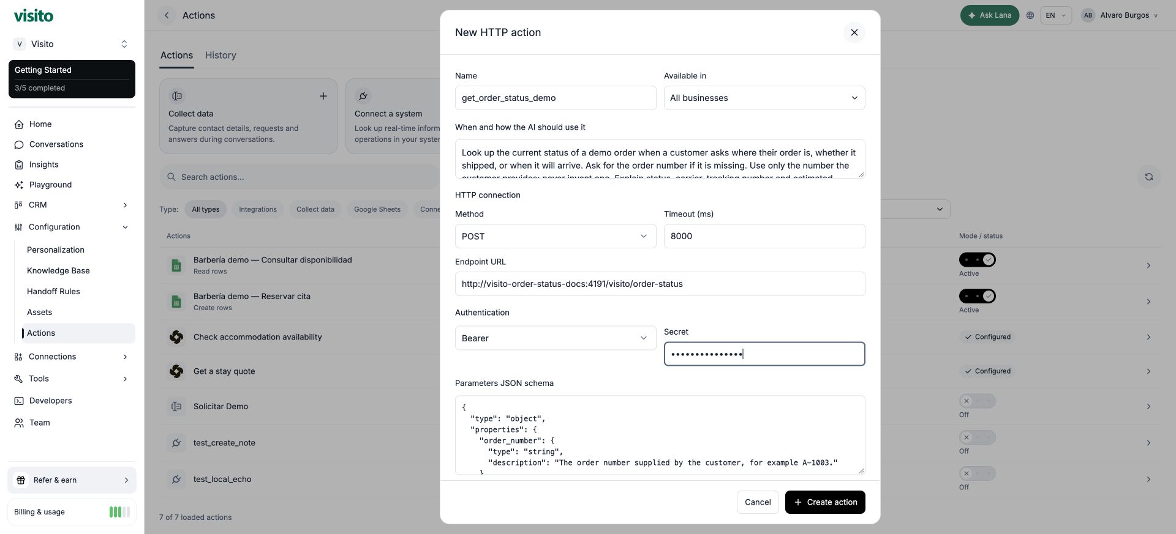Click the Conversations chat icon

point(19,144)
